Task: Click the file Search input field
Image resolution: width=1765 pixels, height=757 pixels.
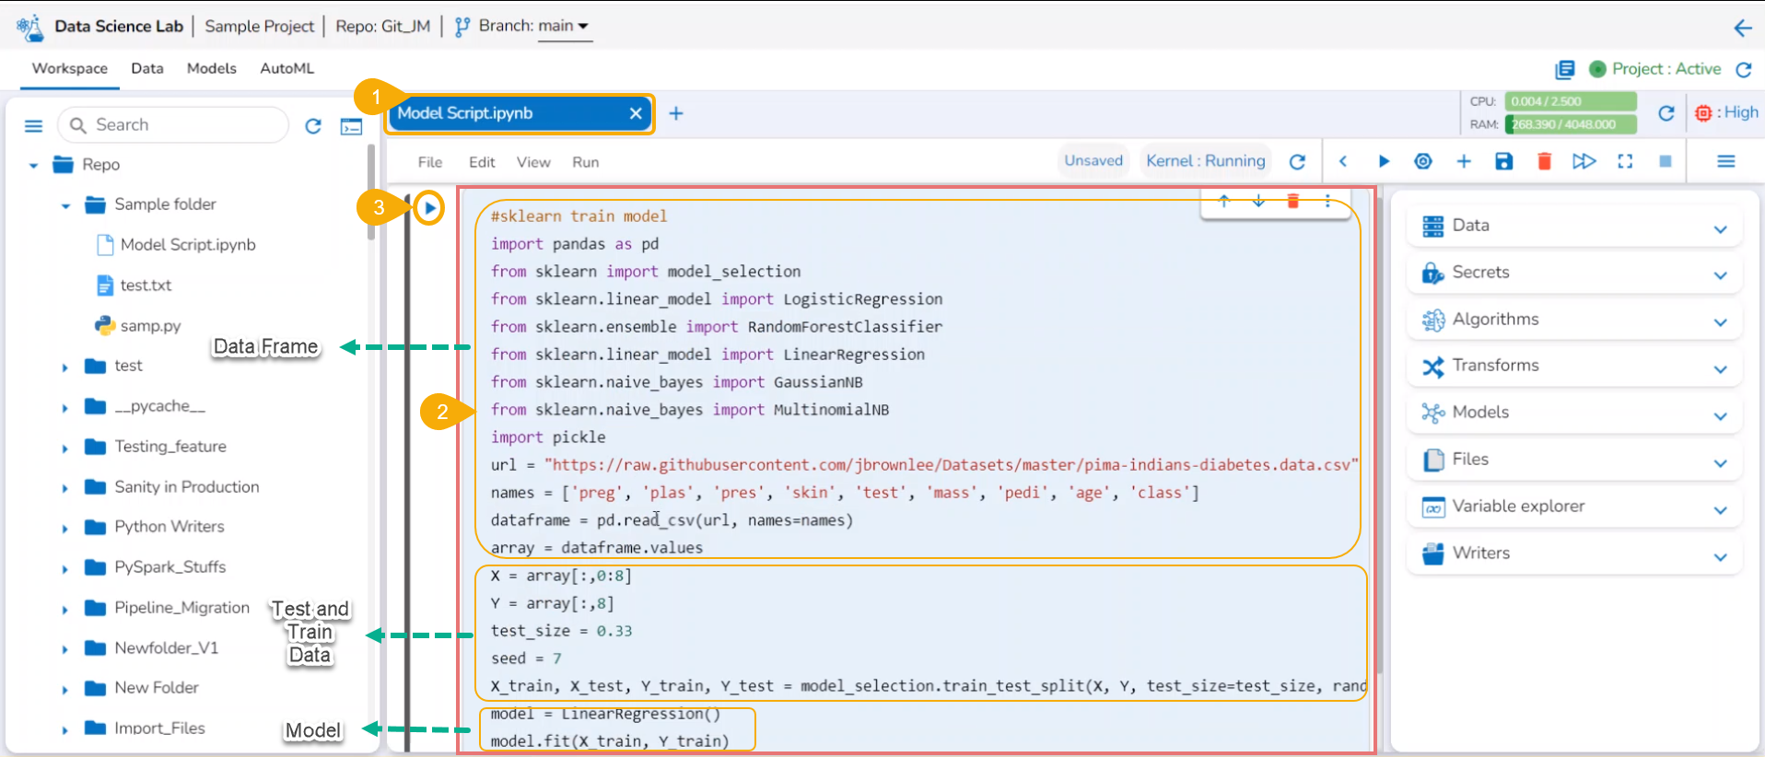Action: (x=184, y=125)
